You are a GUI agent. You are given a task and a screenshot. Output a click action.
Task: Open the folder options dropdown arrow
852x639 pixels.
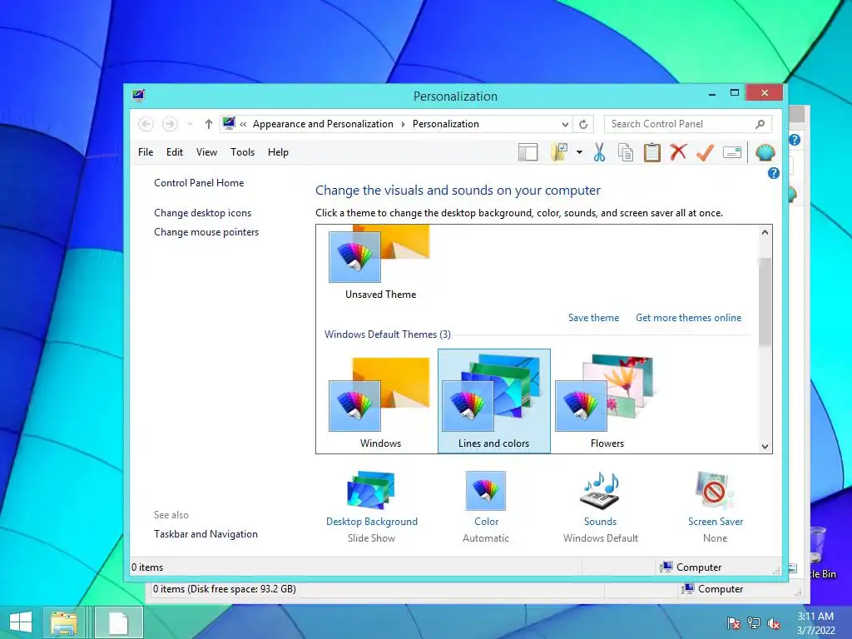[x=579, y=153]
